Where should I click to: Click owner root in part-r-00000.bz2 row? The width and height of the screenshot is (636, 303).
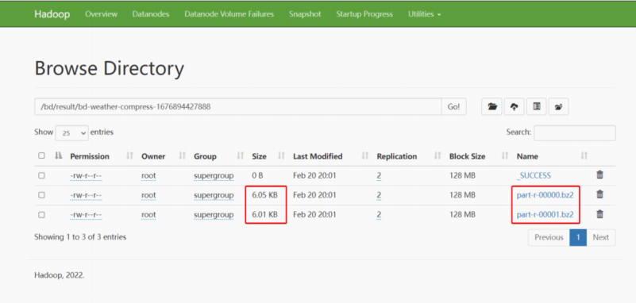coord(148,195)
